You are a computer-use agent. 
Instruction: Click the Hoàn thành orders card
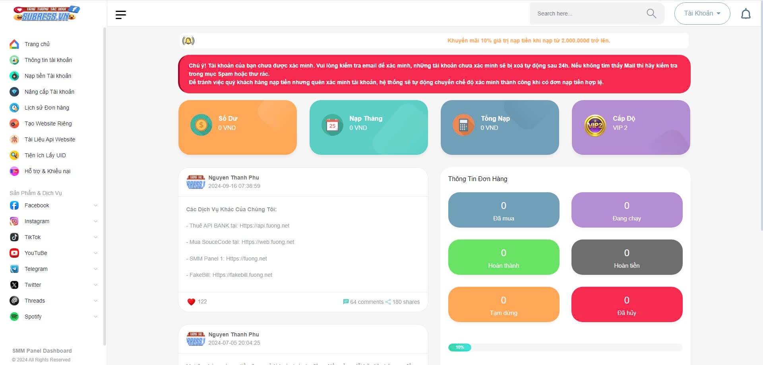click(x=504, y=257)
